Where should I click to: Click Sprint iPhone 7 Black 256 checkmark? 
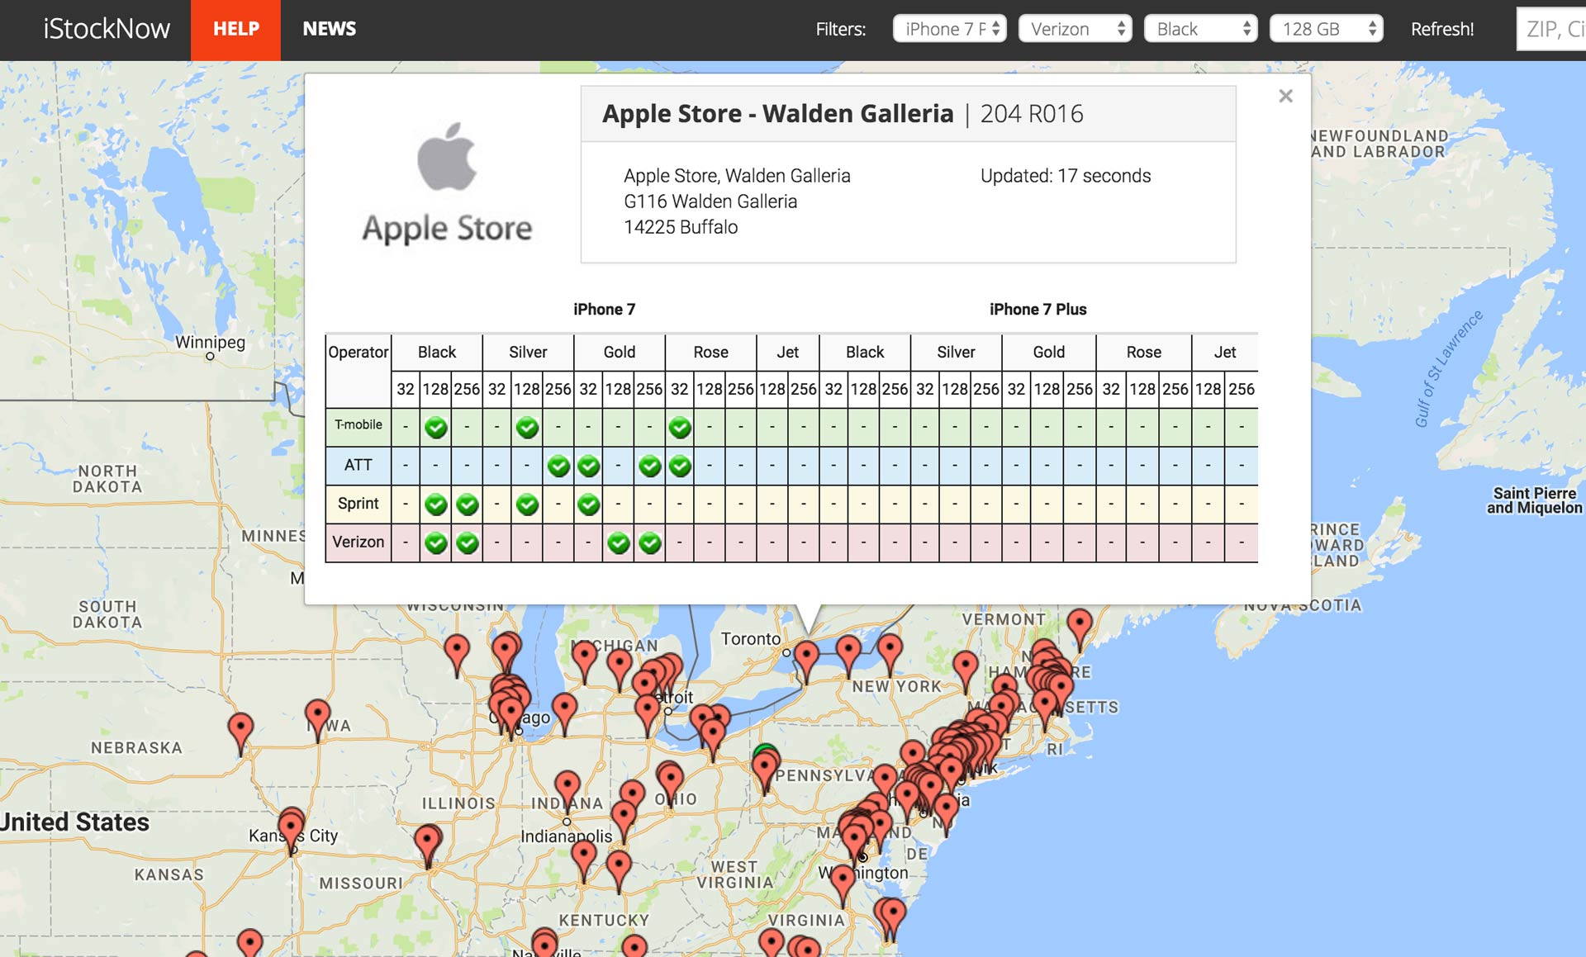(467, 504)
